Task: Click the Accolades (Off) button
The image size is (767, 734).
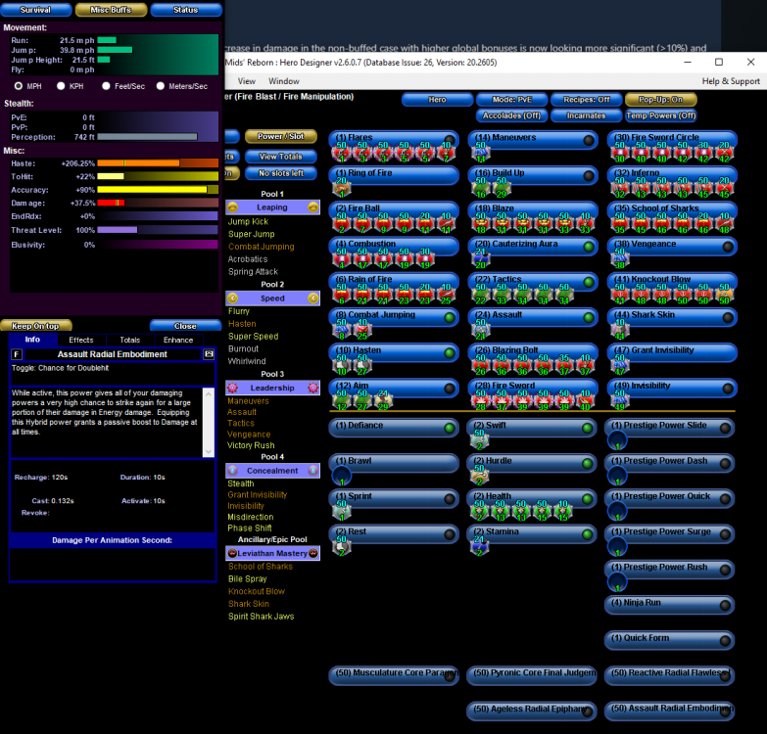Action: (x=511, y=115)
